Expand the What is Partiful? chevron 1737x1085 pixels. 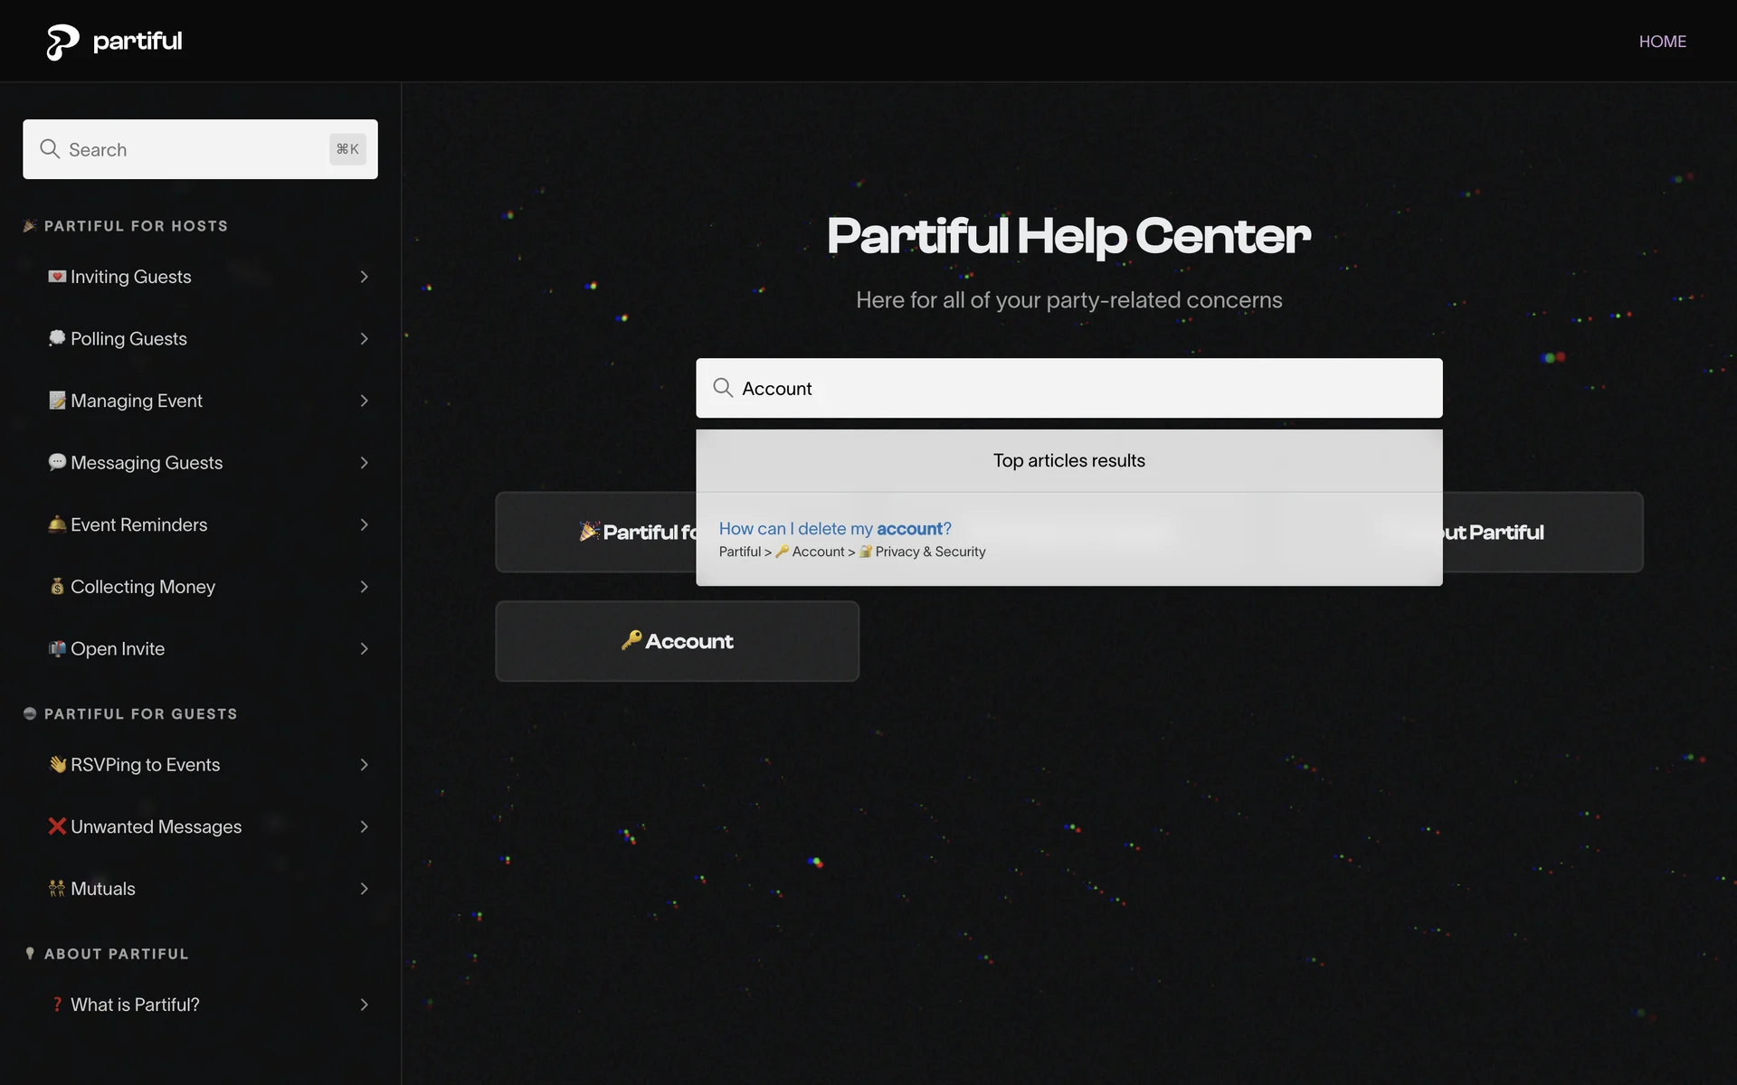pos(364,1005)
